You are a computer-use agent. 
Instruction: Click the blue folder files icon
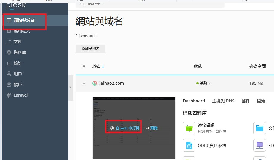click(x=260, y=128)
